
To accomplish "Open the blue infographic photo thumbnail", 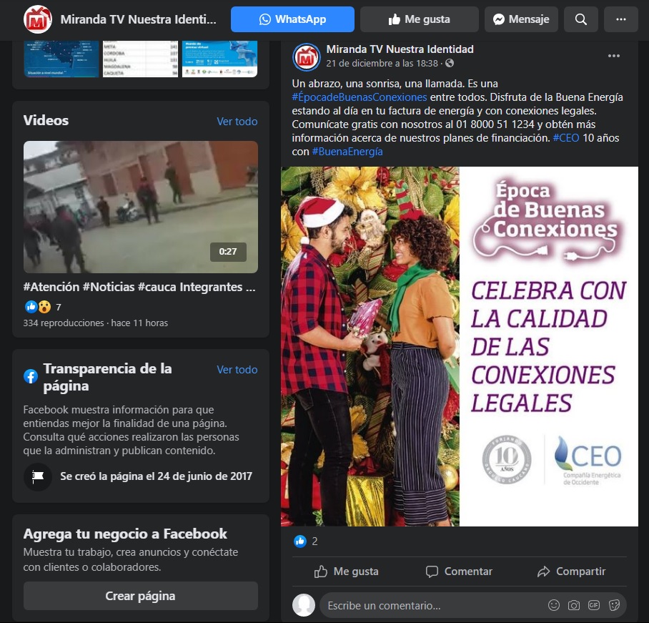I will click(x=219, y=59).
